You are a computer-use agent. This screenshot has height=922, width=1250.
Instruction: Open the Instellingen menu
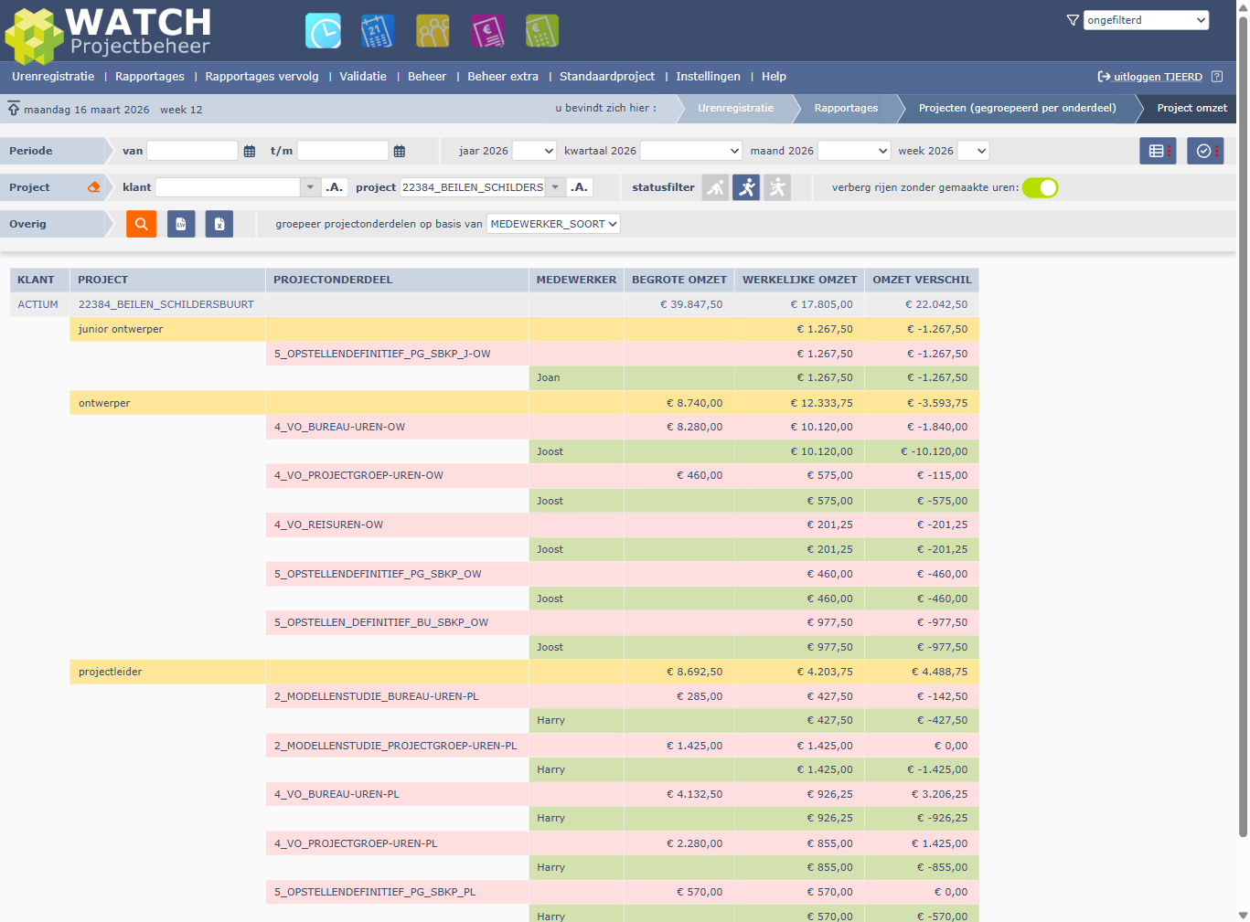point(708,77)
